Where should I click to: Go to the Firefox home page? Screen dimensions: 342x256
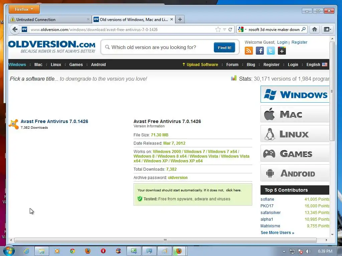pyautogui.click(x=315, y=29)
